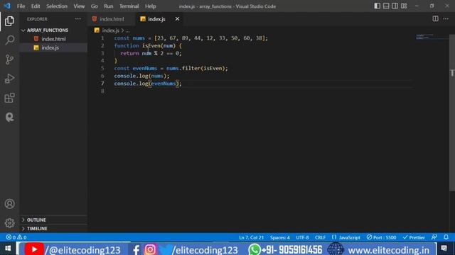Select index.js in explorer tree
Screen dimensions: 455x255
click(50, 47)
